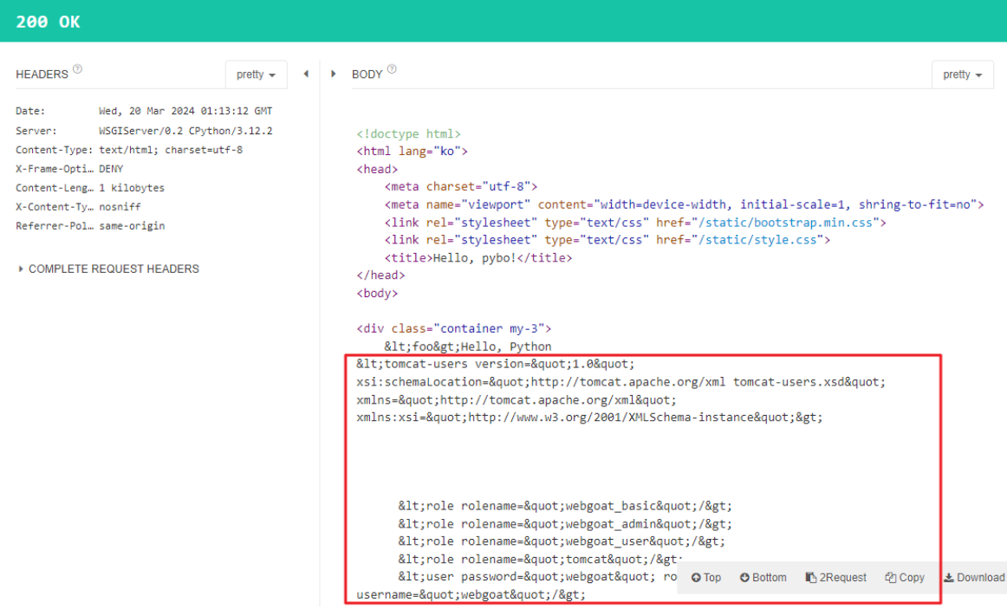This screenshot has width=1007, height=609.
Task: Click the 2Request button
Action: tap(835, 578)
